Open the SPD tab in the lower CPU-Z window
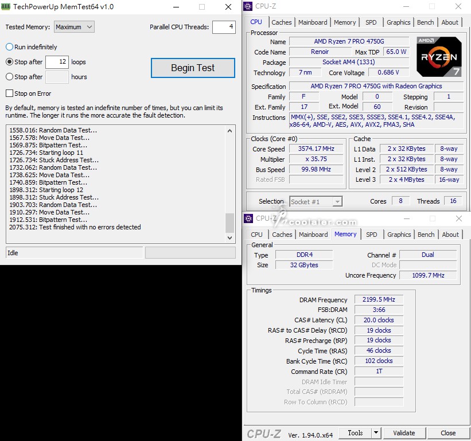Image resolution: width=471 pixels, height=441 pixels. pyautogui.click(x=372, y=235)
